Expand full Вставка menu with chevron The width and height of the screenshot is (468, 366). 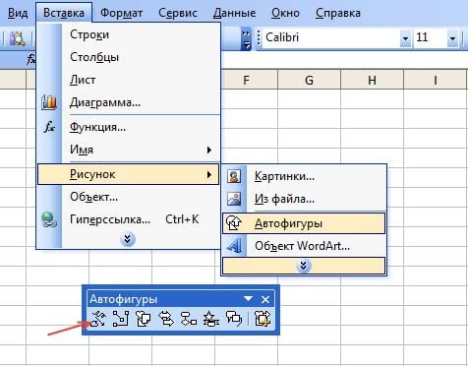click(128, 240)
